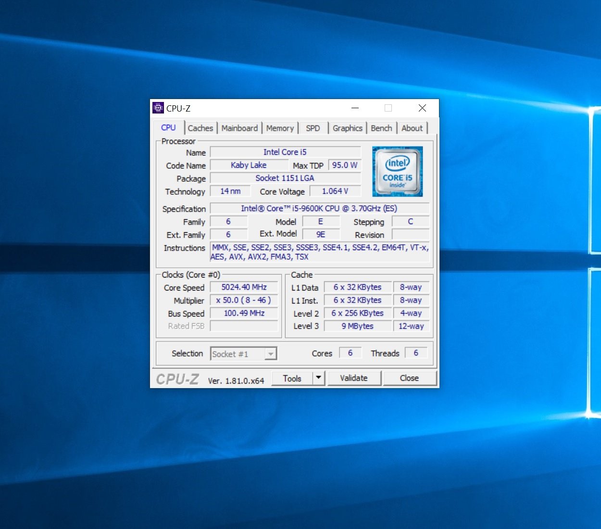This screenshot has height=529, width=601.
Task: Click the L1 Inst. size 6 x 32 KBytes
Action: point(358,300)
